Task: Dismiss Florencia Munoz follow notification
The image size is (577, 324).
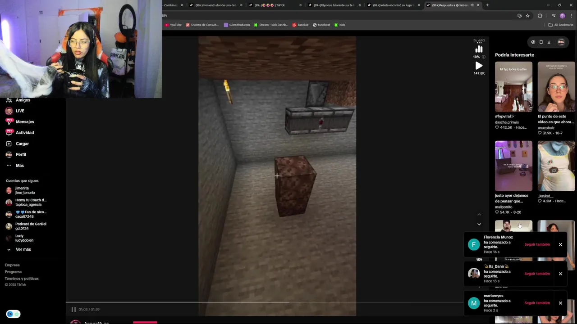Action: pos(560,244)
